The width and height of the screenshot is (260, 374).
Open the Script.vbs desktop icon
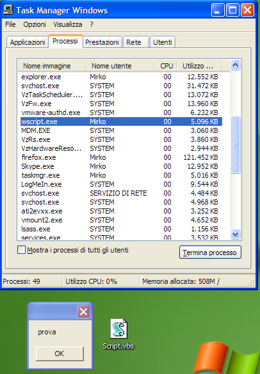coord(118,334)
